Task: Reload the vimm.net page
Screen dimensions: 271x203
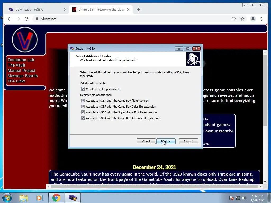Action: [x=26, y=19]
